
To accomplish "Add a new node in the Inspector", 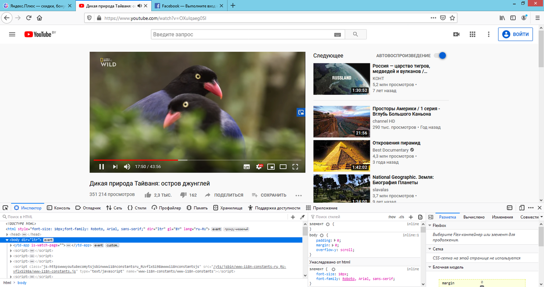I will click(x=293, y=217).
